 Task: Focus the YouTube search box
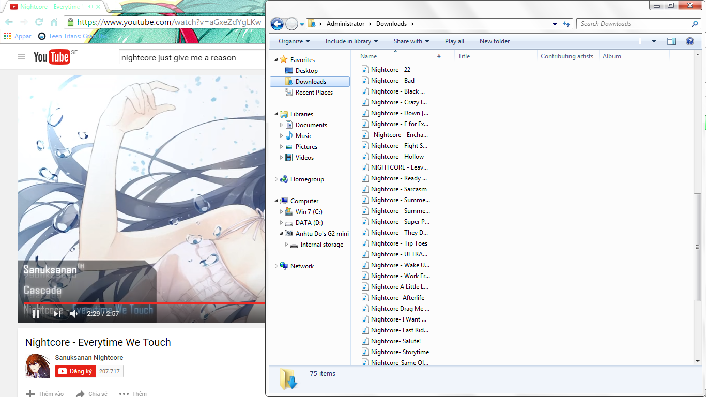(x=192, y=58)
